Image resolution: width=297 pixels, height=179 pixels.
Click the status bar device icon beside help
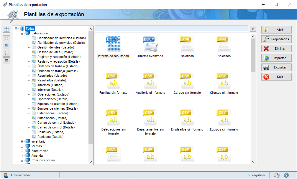pyautogui.click(x=277, y=175)
